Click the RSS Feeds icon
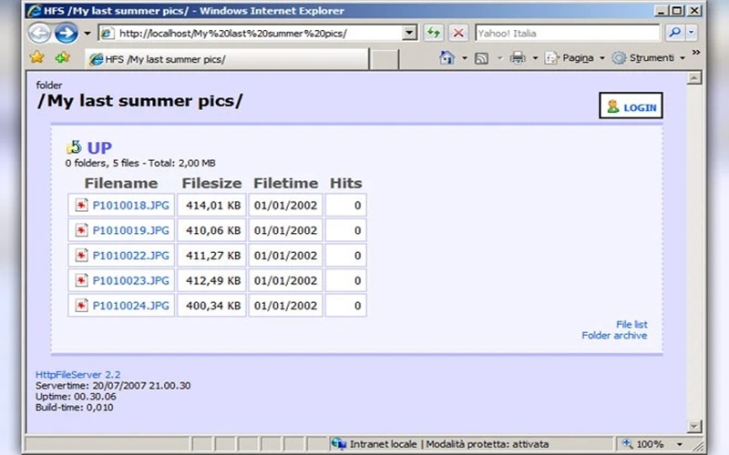This screenshot has width=729, height=455. click(x=481, y=58)
